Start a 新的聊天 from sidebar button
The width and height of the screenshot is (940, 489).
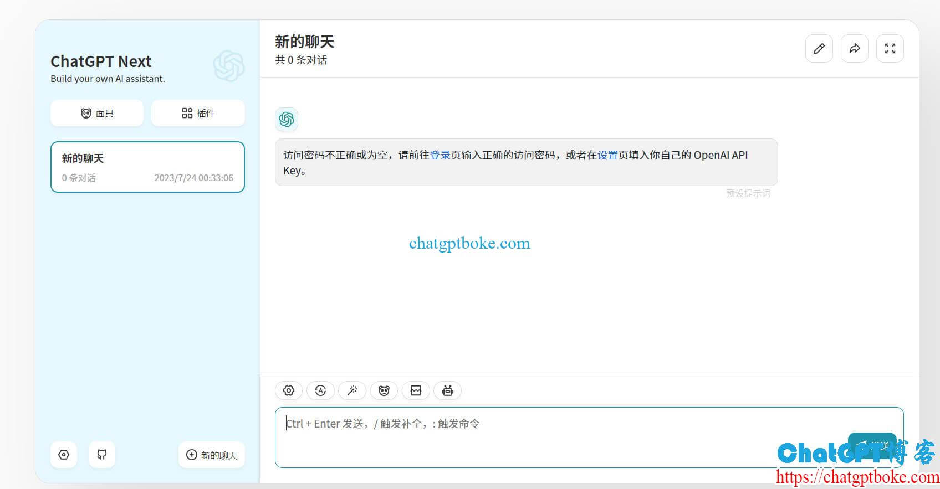[x=212, y=455]
